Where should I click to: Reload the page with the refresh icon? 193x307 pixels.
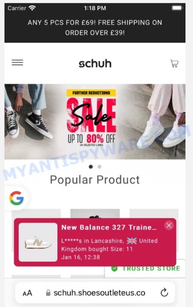click(164, 292)
